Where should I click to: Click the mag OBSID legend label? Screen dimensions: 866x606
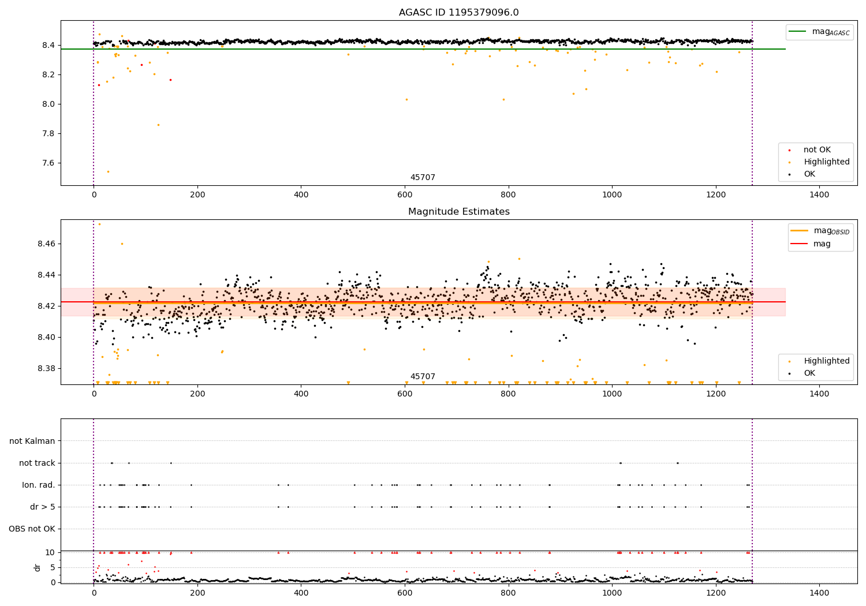click(x=831, y=231)
